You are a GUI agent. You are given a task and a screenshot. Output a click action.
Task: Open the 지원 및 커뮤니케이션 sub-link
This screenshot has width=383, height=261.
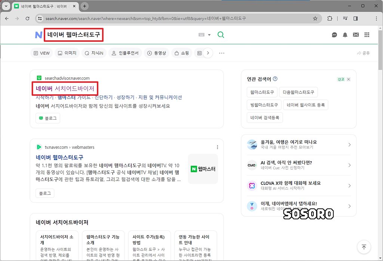click(x=160, y=98)
